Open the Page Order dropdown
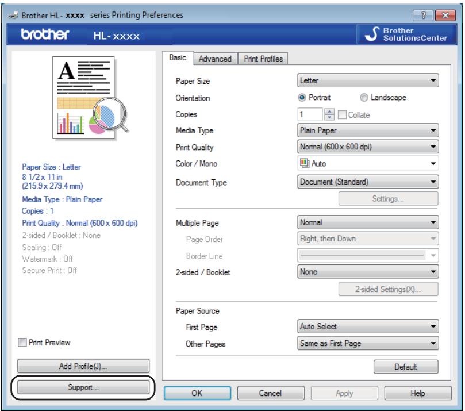Screen dimensions: 465x411 [368, 239]
